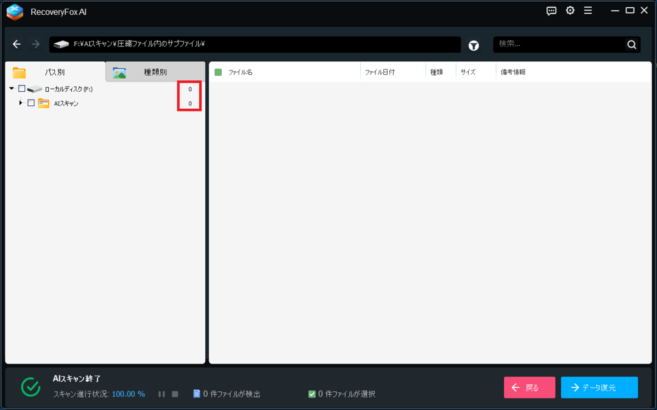Viewport: 657px width, 410px height.
Task: Open the hamburger menu in title bar
Action: [x=588, y=10]
